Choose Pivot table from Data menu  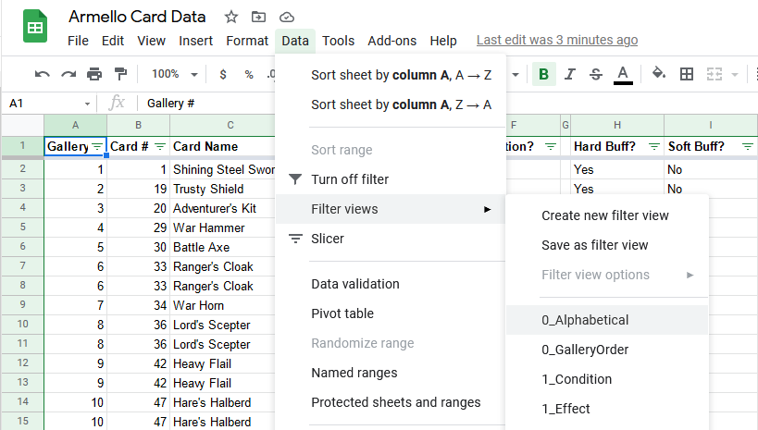(342, 313)
